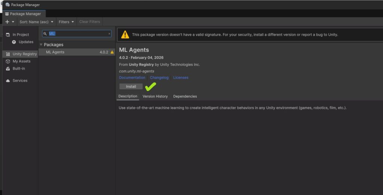Switch to the Description tab

(128, 96)
